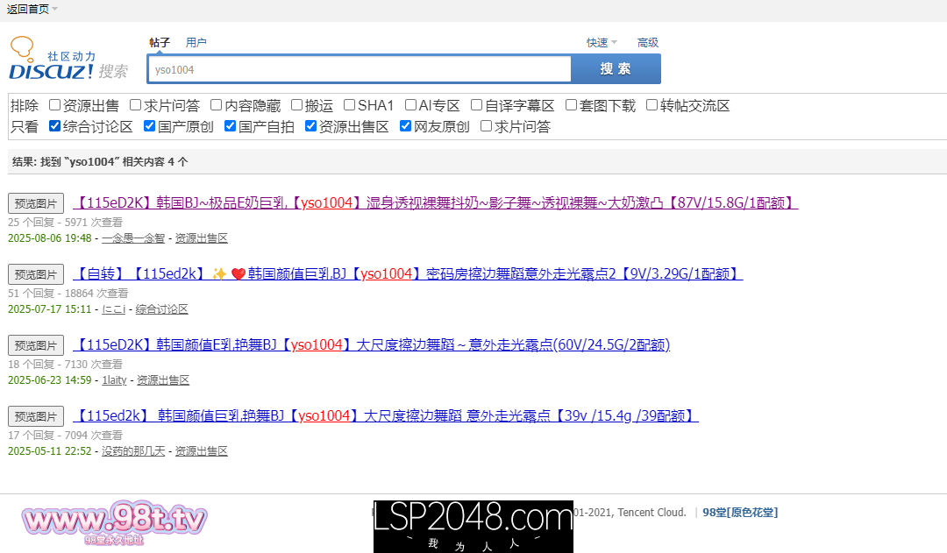
Task: Enable the AI专区 exclude checkbox
Action: click(x=411, y=105)
